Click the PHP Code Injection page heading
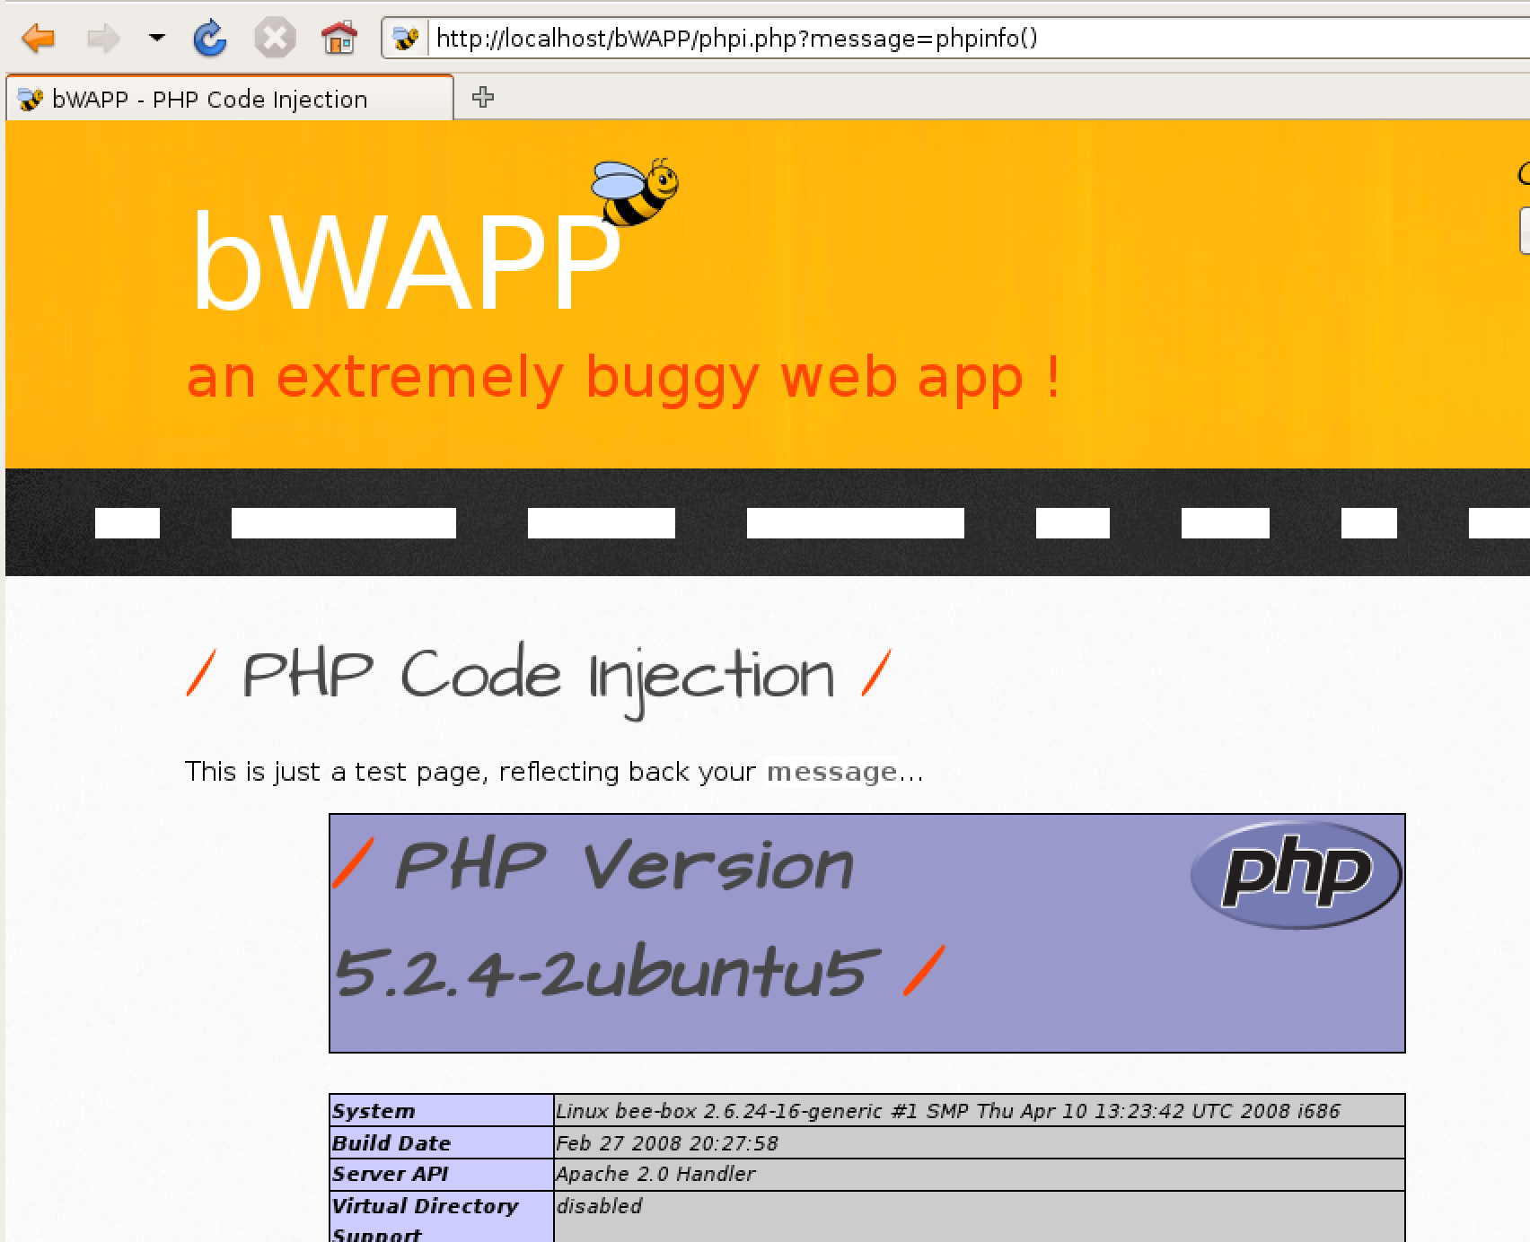Screen dimensions: 1530x1242 [539, 673]
